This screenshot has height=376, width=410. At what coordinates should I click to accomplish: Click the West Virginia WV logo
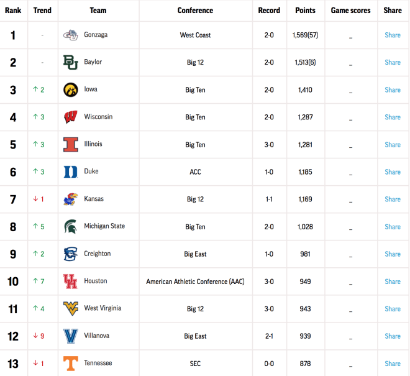click(71, 309)
